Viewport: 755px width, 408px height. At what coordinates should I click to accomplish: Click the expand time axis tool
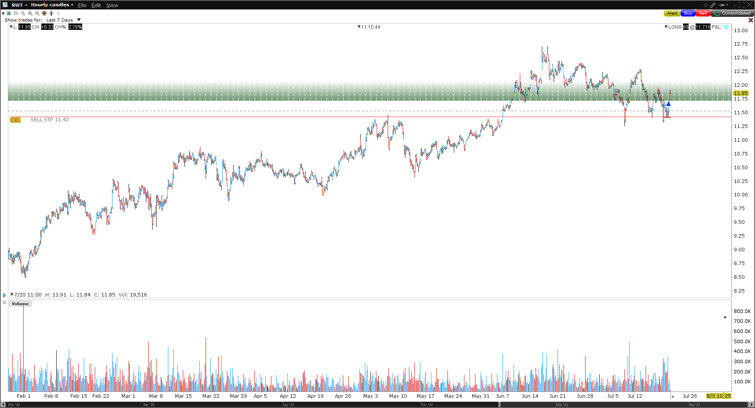point(51,13)
